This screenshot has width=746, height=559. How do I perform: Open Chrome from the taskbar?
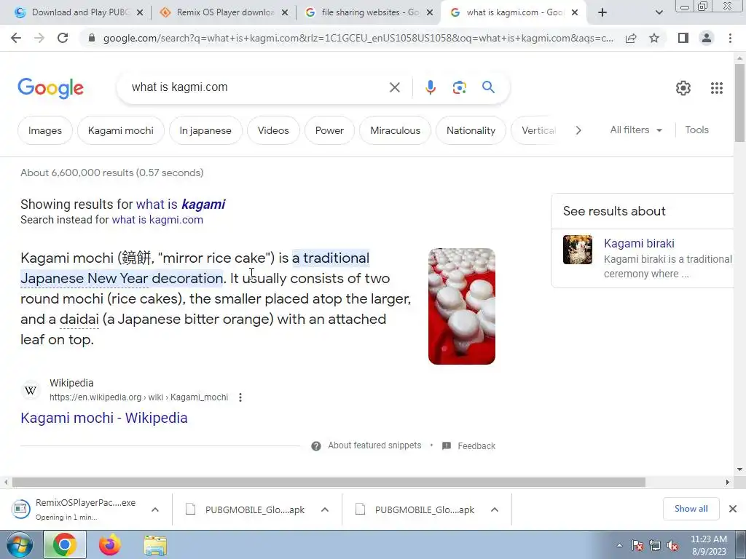click(65, 544)
